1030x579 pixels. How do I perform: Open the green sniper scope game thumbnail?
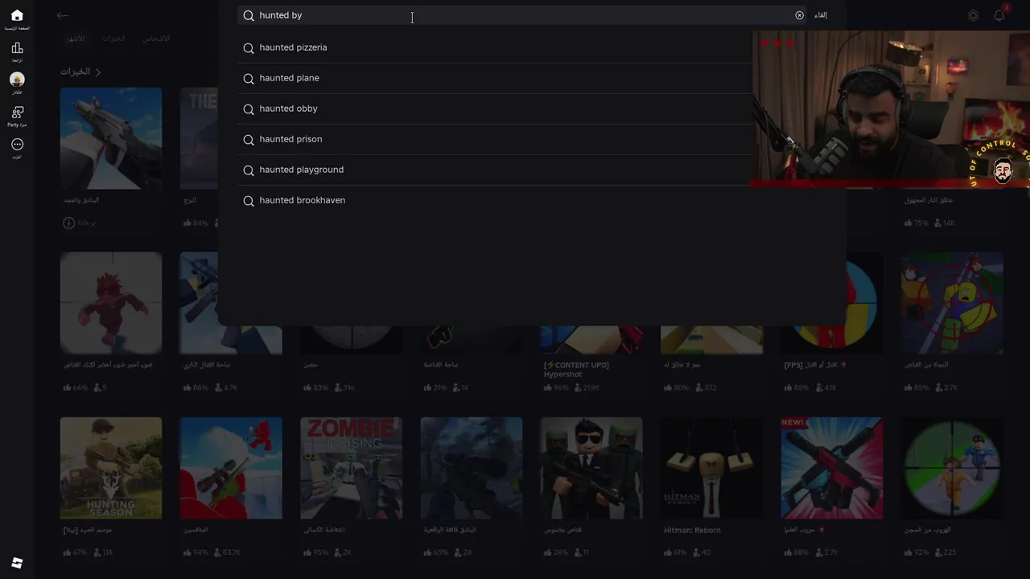pyautogui.click(x=952, y=468)
